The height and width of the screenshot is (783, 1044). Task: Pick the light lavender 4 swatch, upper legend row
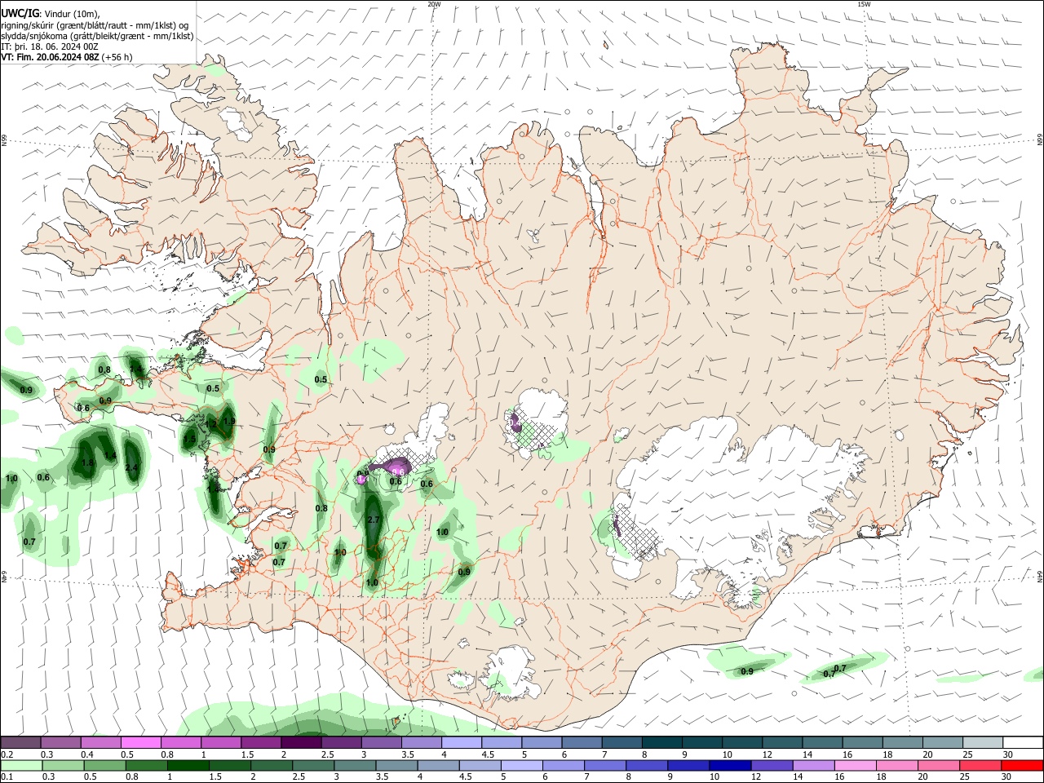coord(461,743)
